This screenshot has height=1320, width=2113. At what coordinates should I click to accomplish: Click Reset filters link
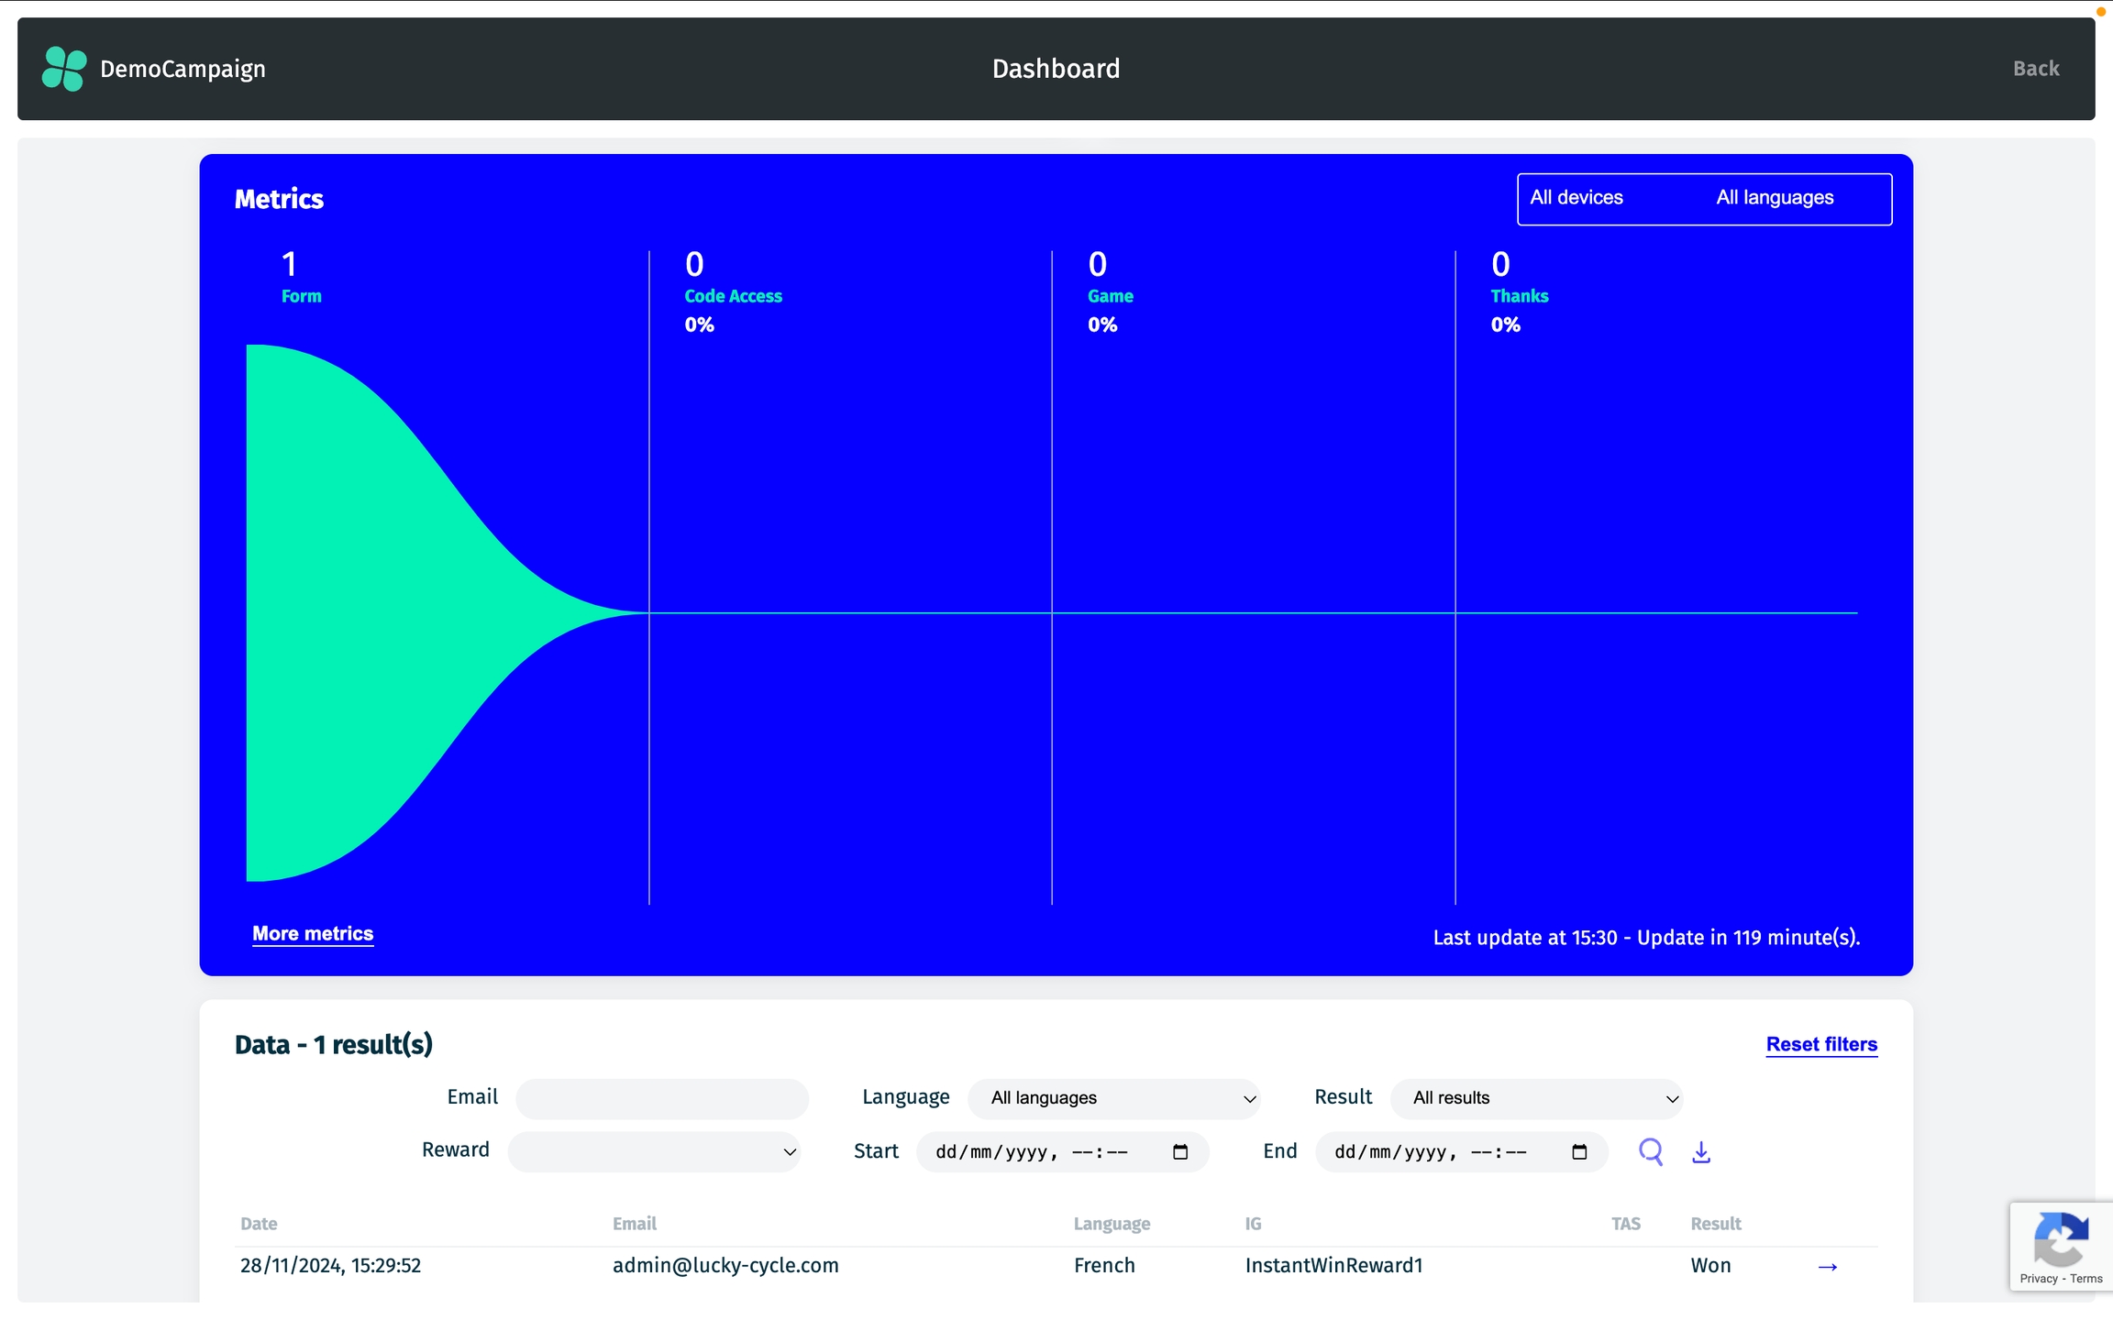click(x=1821, y=1044)
